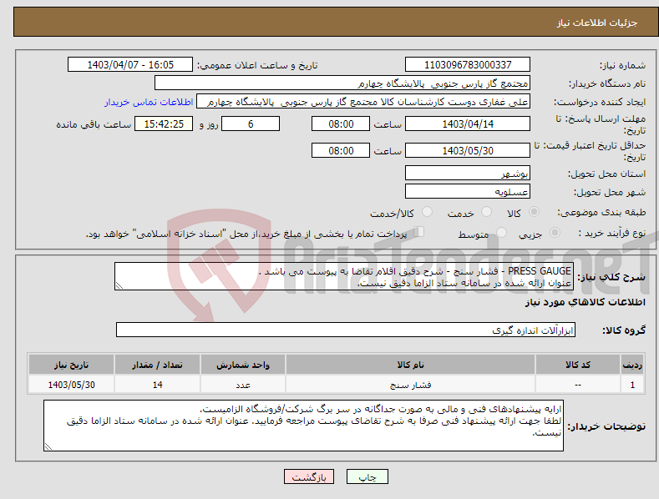
Task: Click the price validity time 08:00 field
Action: pos(341,150)
